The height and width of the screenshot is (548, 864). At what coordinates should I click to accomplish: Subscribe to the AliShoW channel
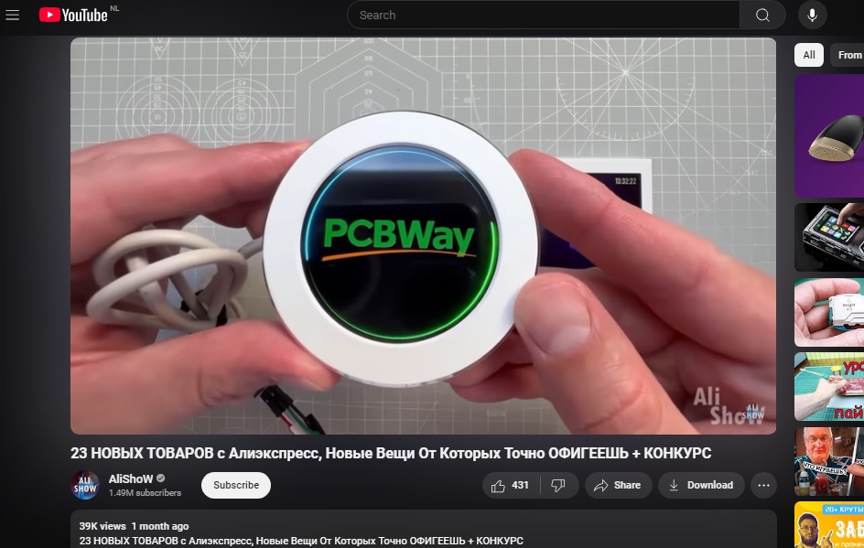point(236,485)
